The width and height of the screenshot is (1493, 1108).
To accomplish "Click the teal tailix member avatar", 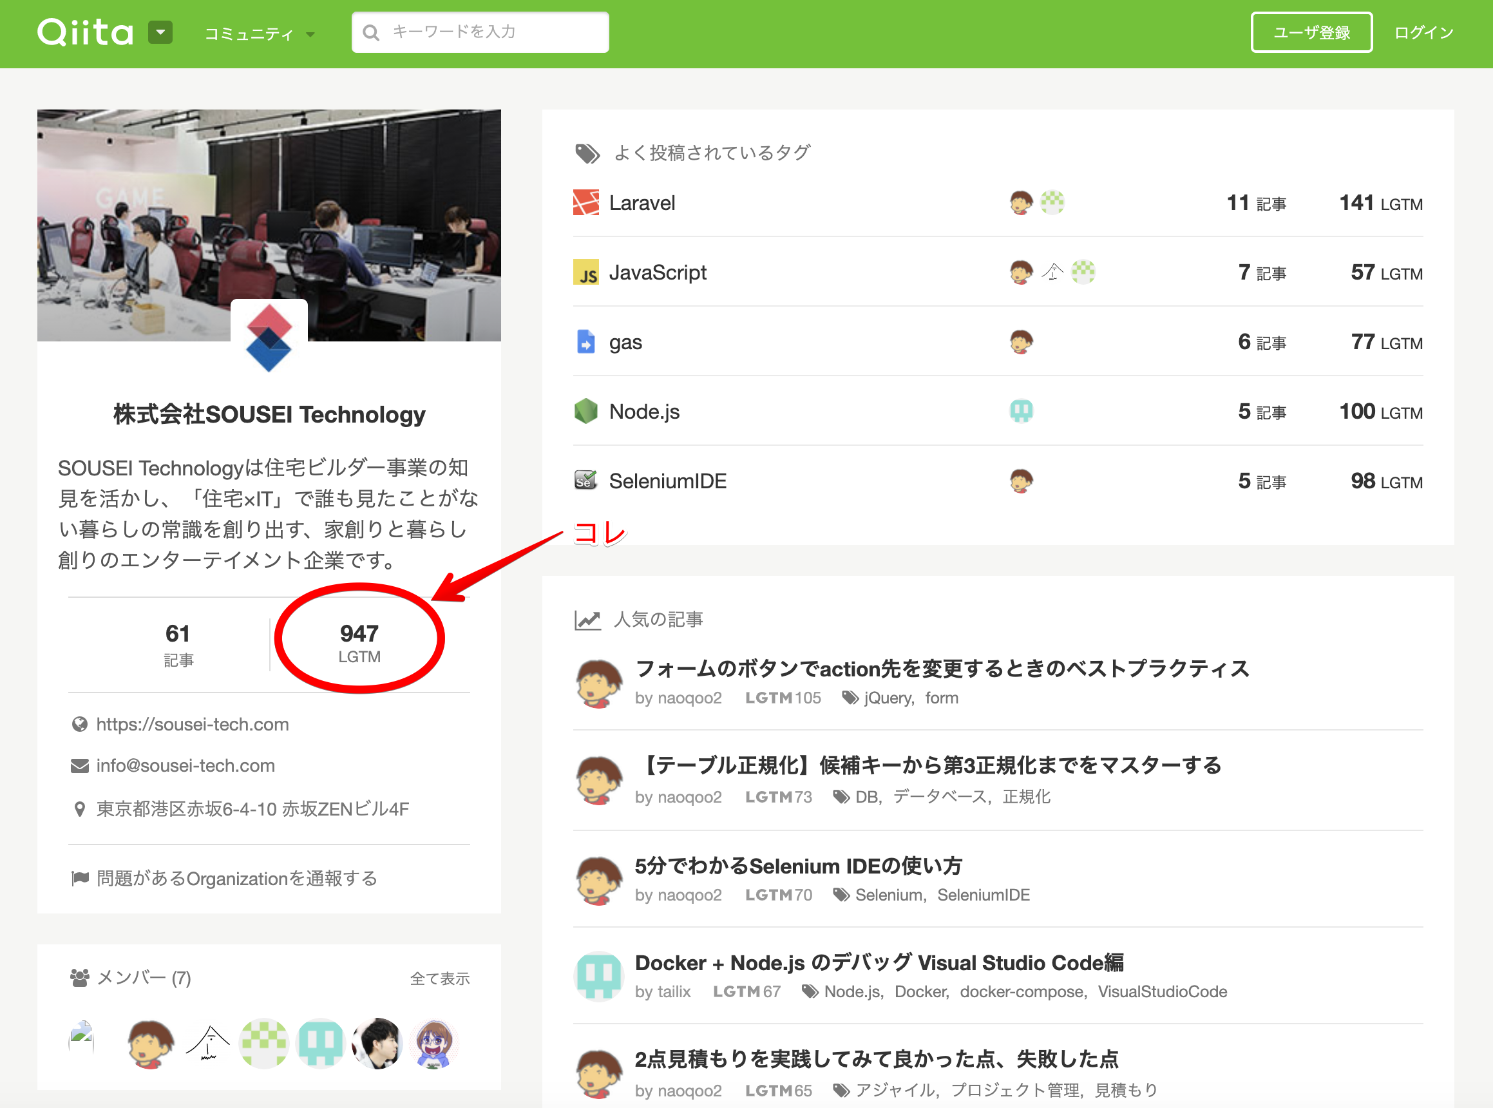I will tap(321, 1044).
